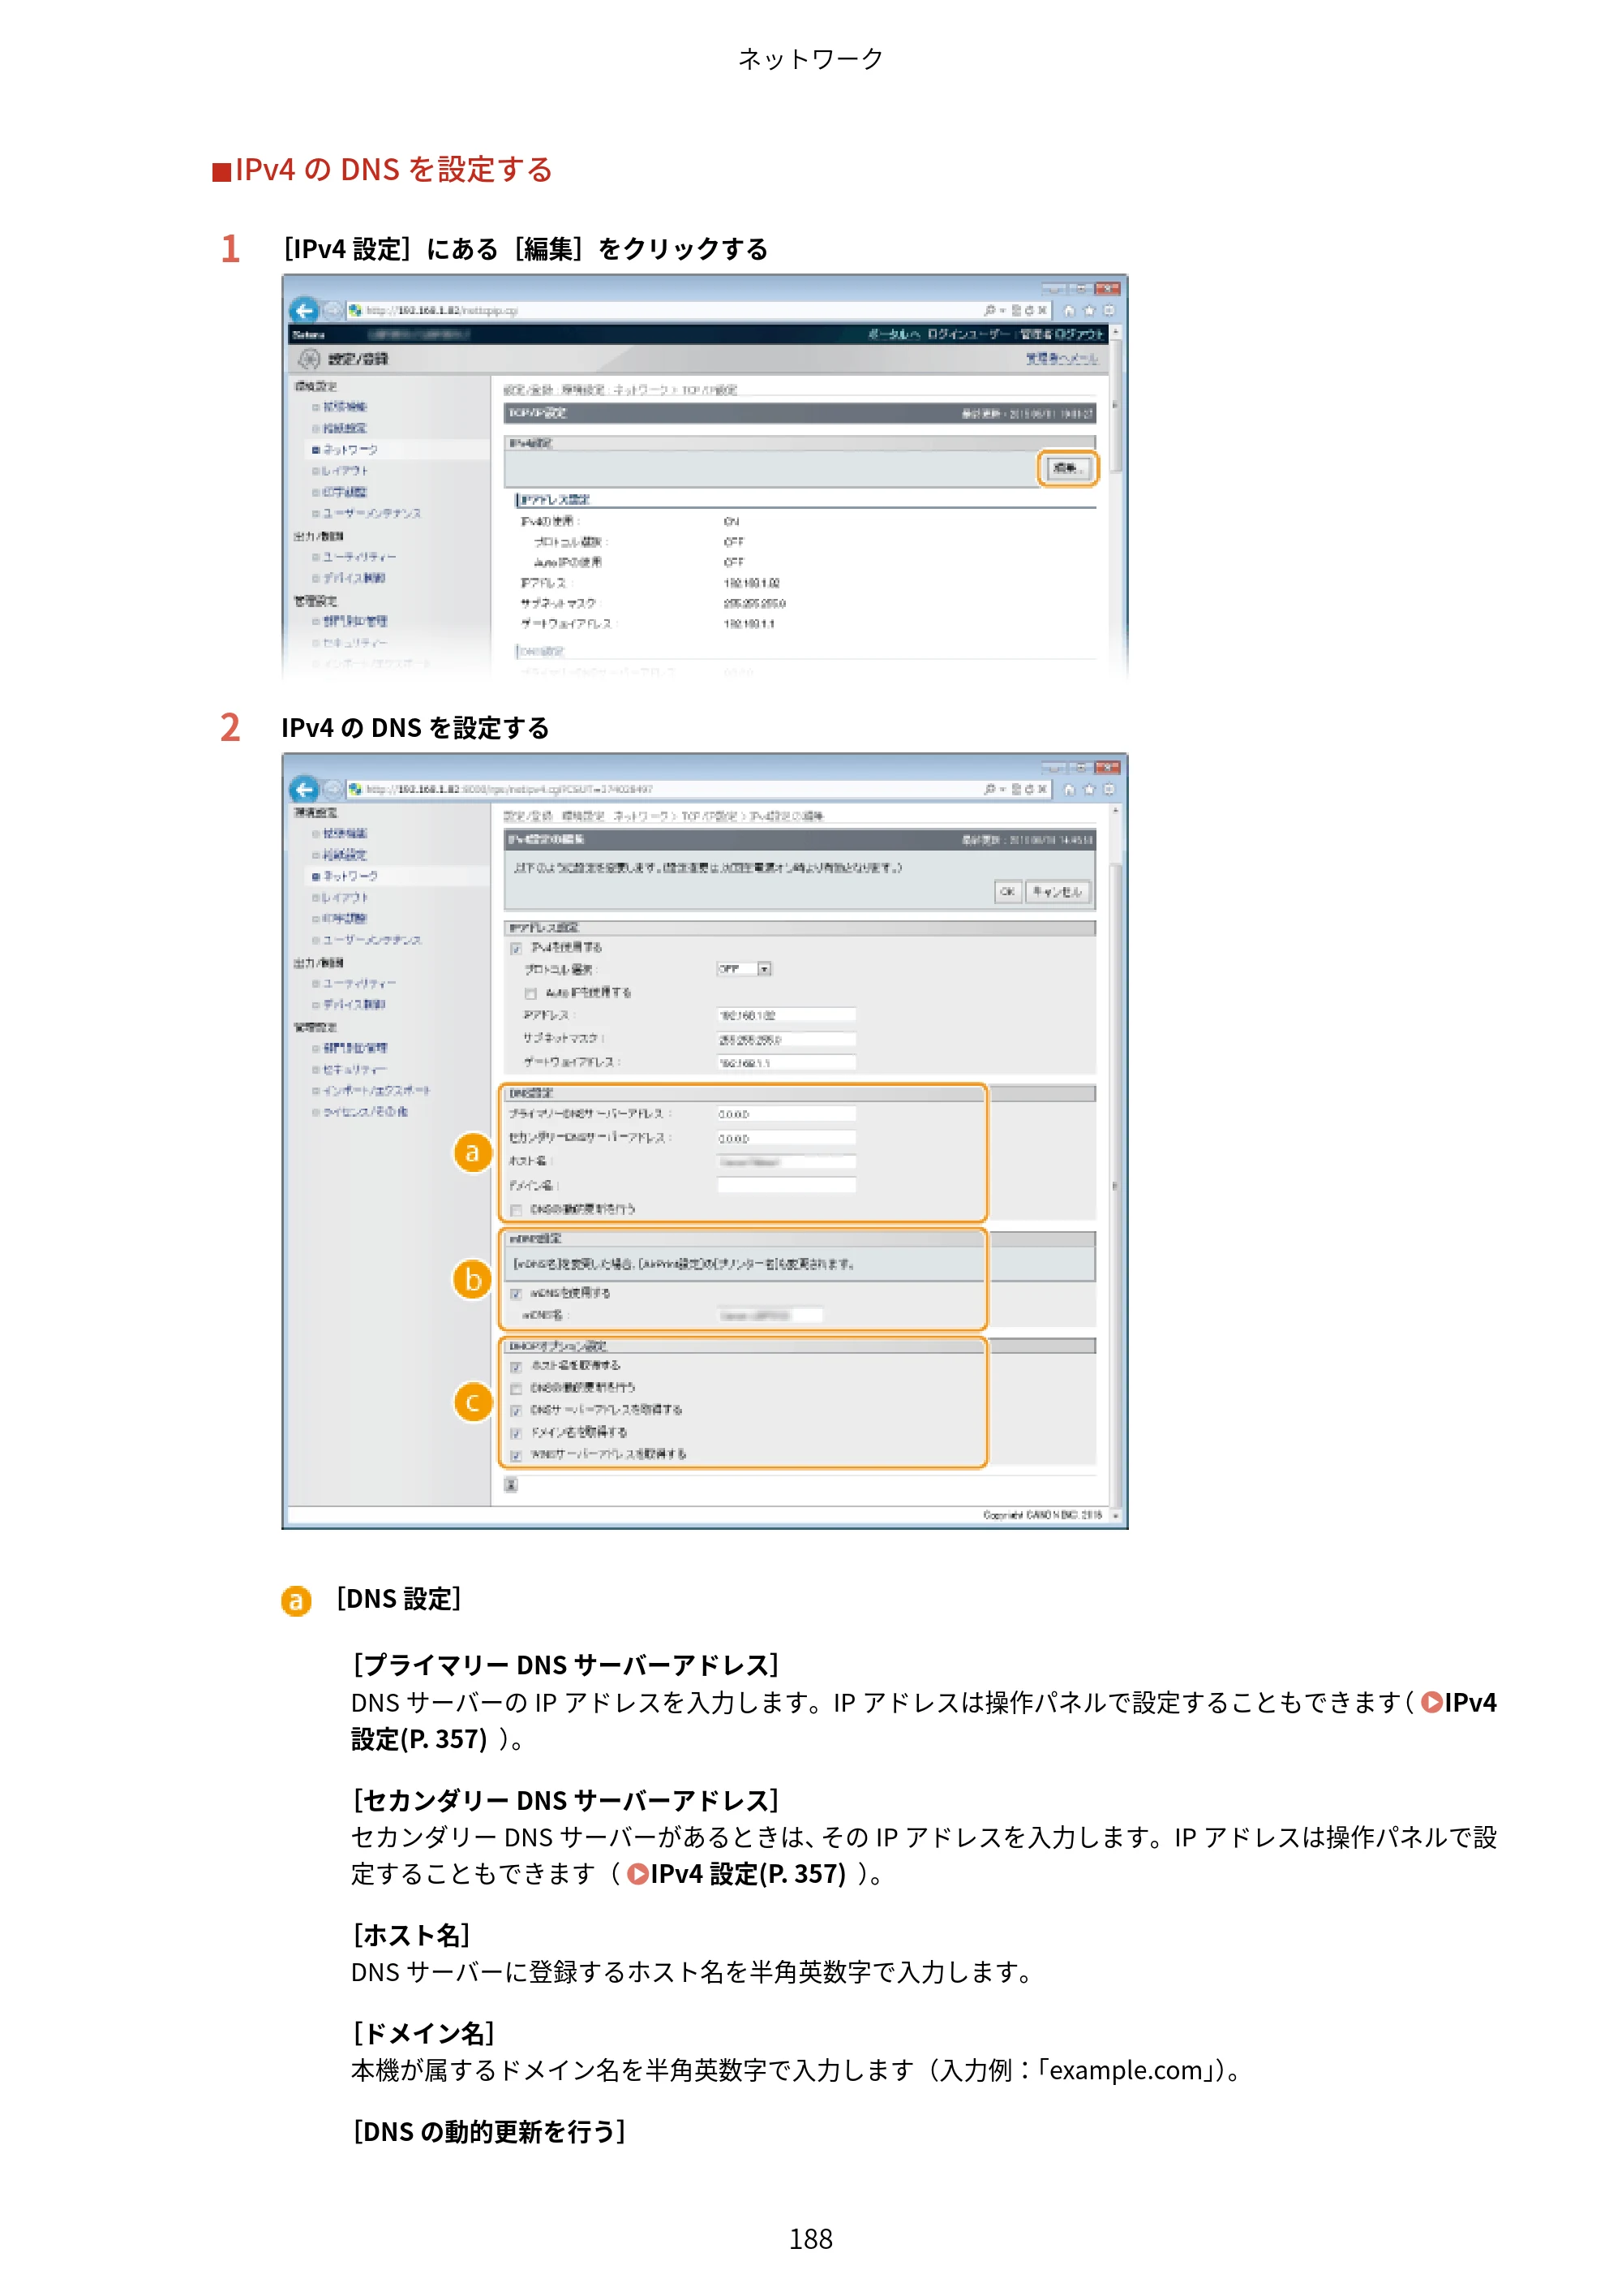
Task: Click address bar search icon in step 1 screenshot
Action: [x=989, y=310]
